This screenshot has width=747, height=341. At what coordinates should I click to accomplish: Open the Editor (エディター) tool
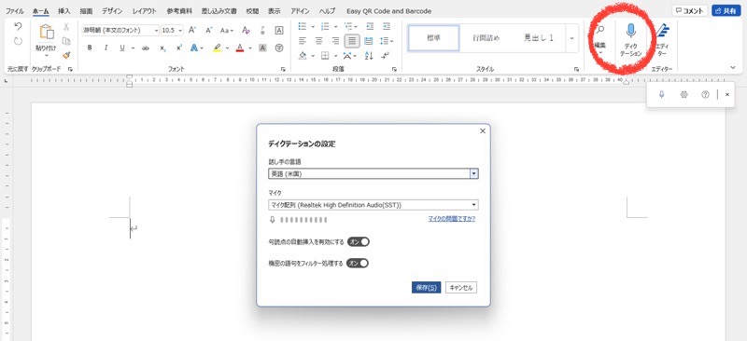(x=662, y=40)
